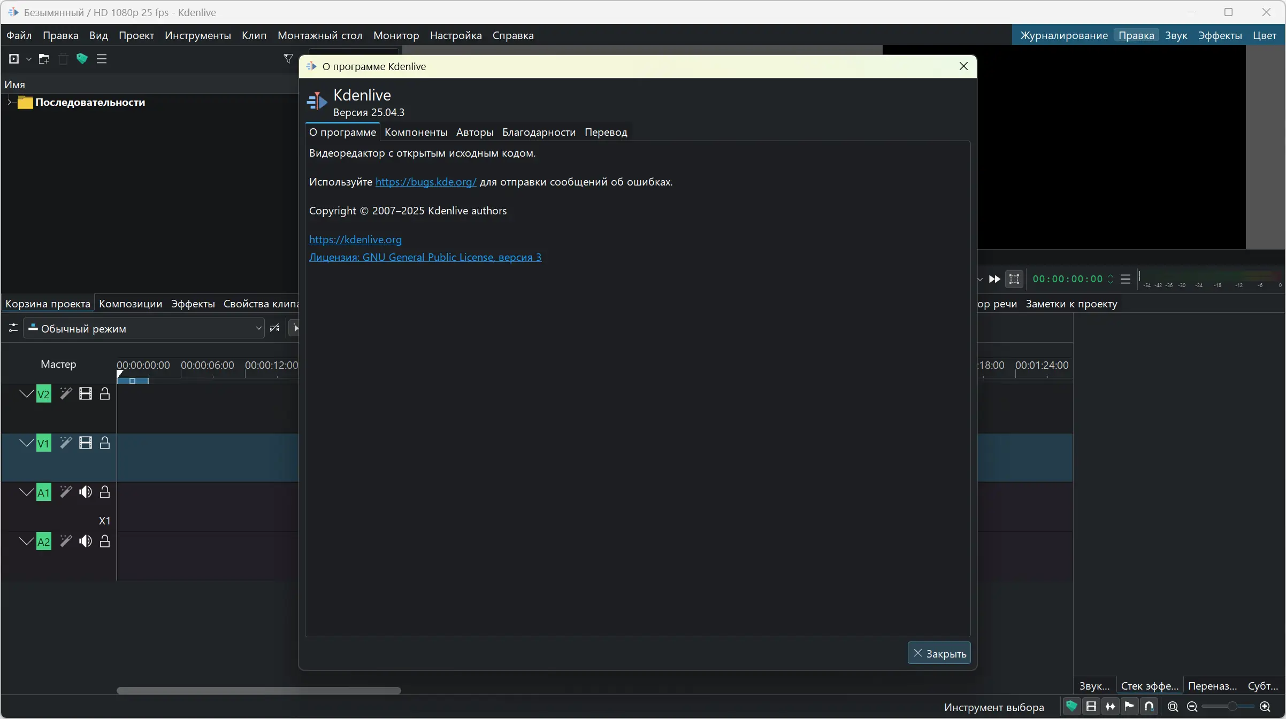Click the fast forward button in monitor
Screen dimensions: 1286x719
click(x=994, y=279)
